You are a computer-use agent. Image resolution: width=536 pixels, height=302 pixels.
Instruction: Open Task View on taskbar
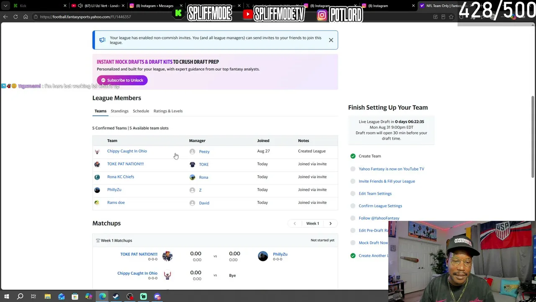[x=33, y=297]
